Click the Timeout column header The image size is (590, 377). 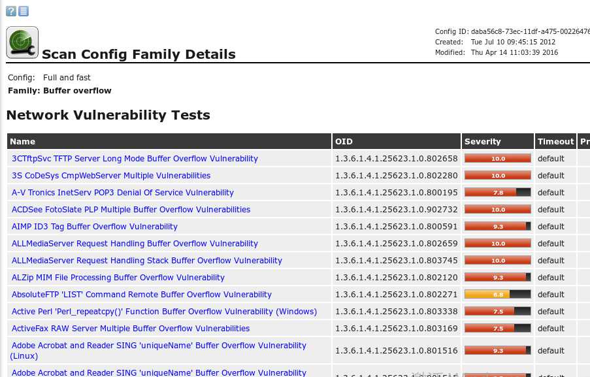[x=555, y=142]
